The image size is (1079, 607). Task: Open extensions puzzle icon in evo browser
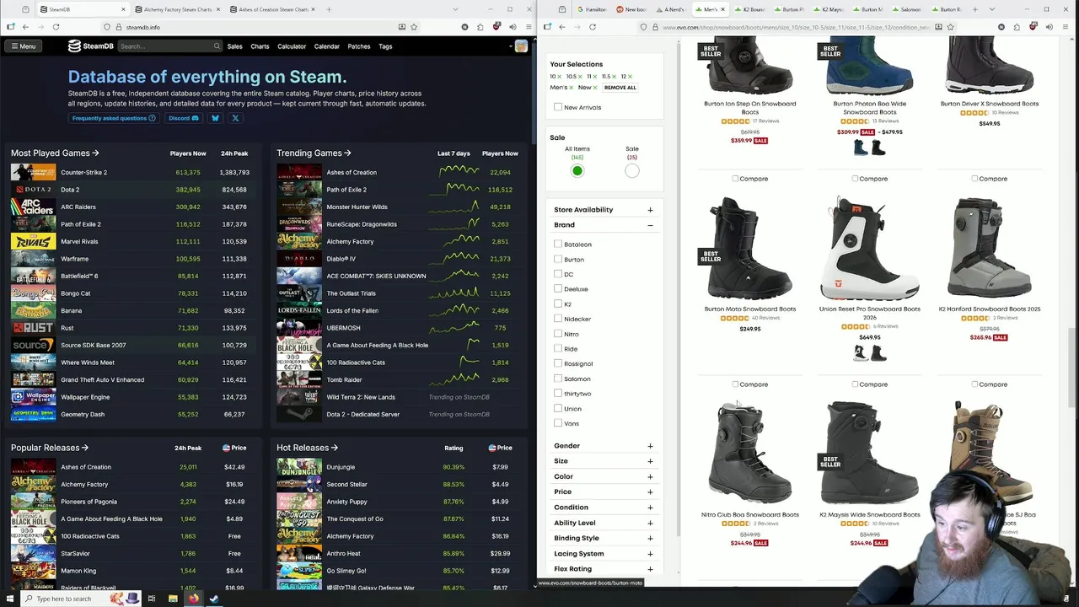tap(1017, 27)
